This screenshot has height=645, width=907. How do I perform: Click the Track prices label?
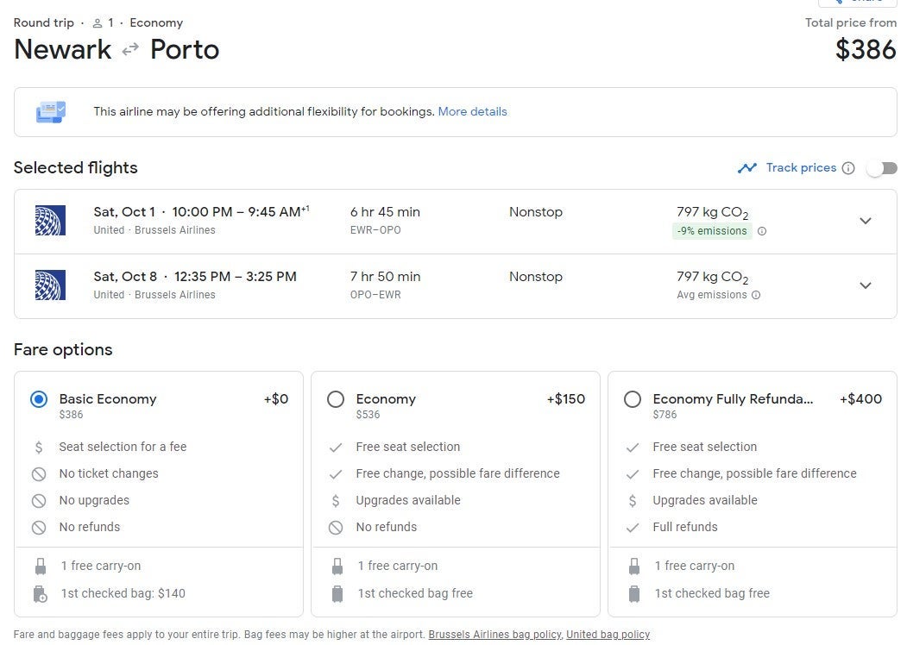pyautogui.click(x=801, y=168)
